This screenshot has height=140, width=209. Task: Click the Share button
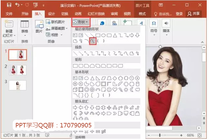click(194, 14)
